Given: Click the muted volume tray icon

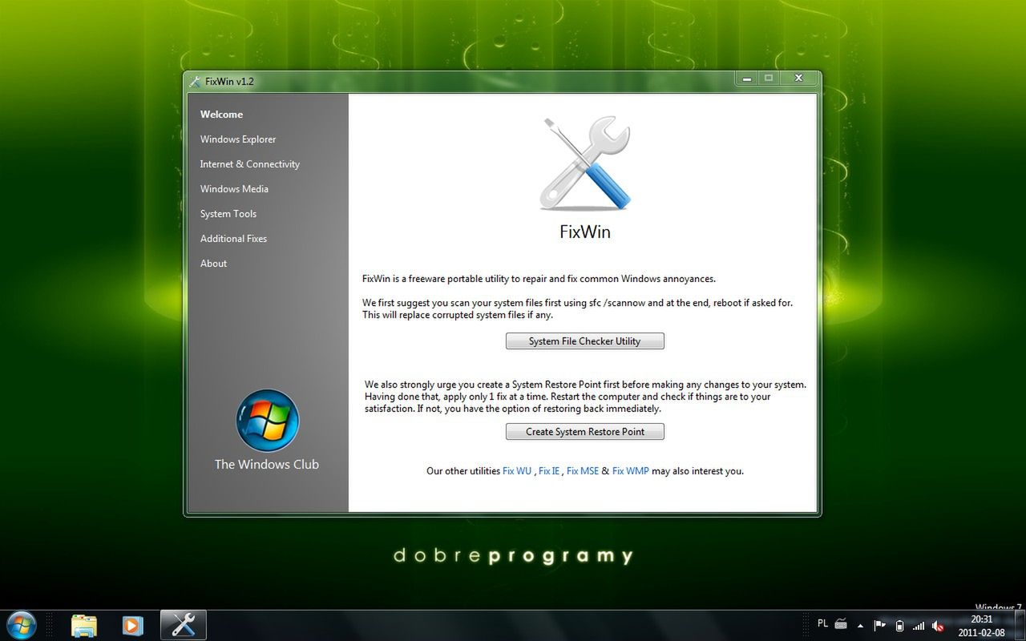Looking at the screenshot, I should pyautogui.click(x=938, y=626).
